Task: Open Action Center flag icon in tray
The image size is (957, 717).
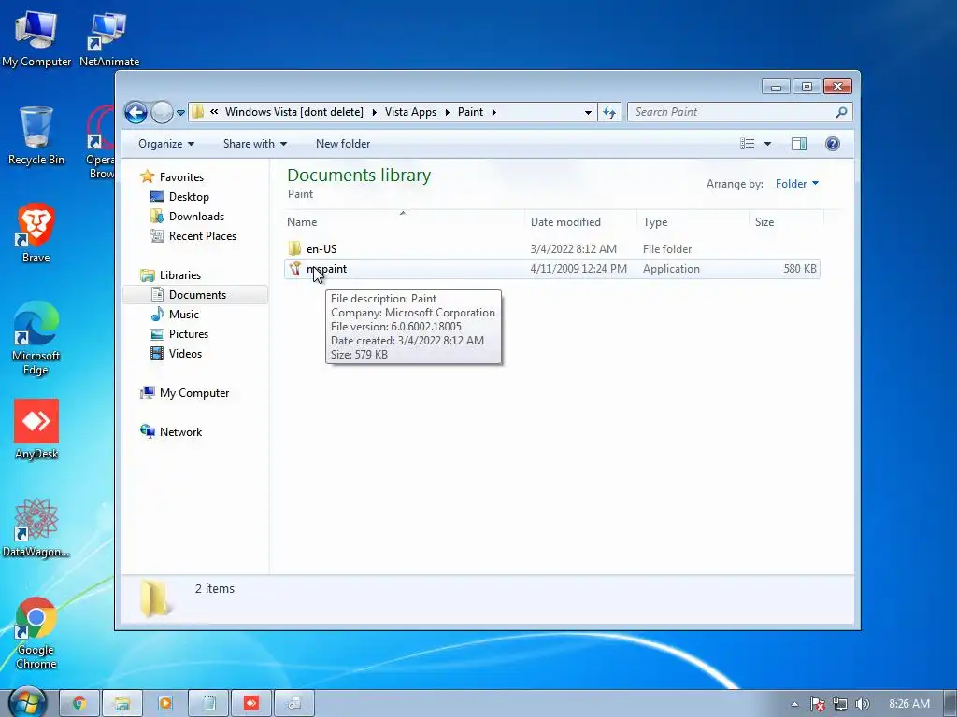Action: coord(818,704)
